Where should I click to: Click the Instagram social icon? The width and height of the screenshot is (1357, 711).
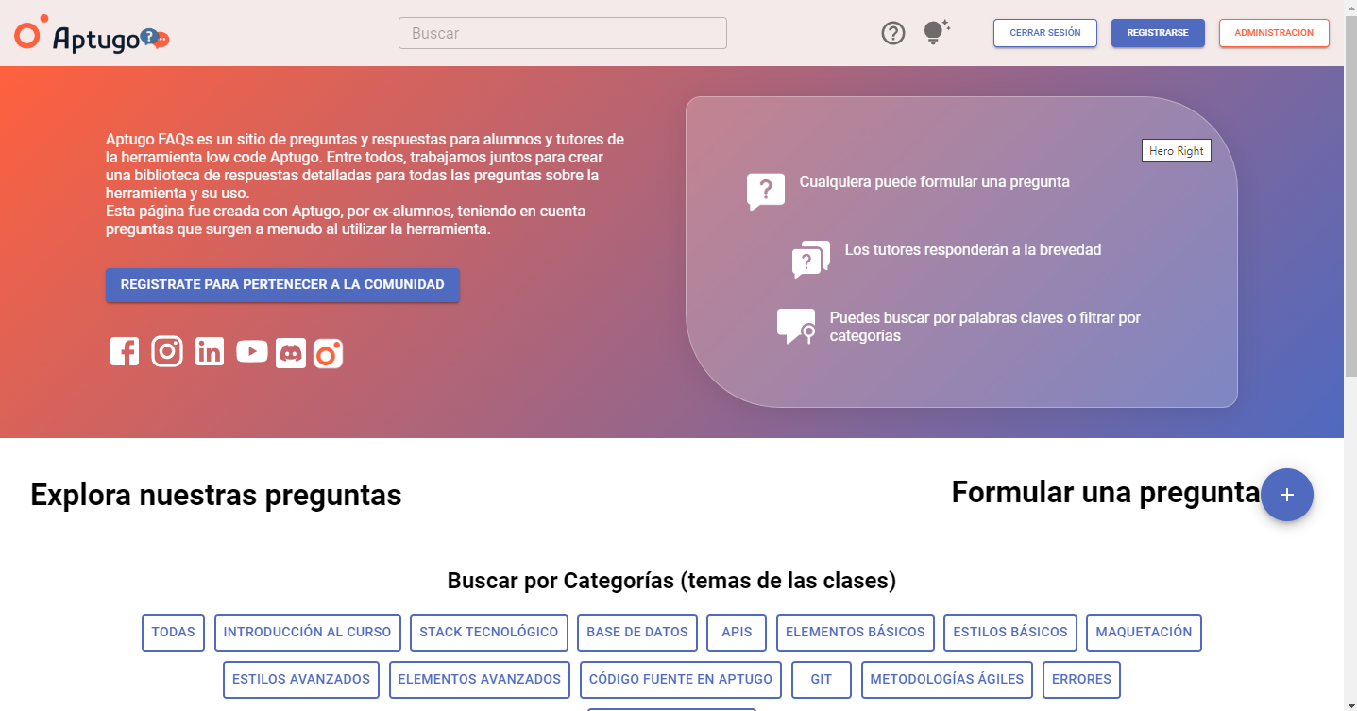pos(167,351)
